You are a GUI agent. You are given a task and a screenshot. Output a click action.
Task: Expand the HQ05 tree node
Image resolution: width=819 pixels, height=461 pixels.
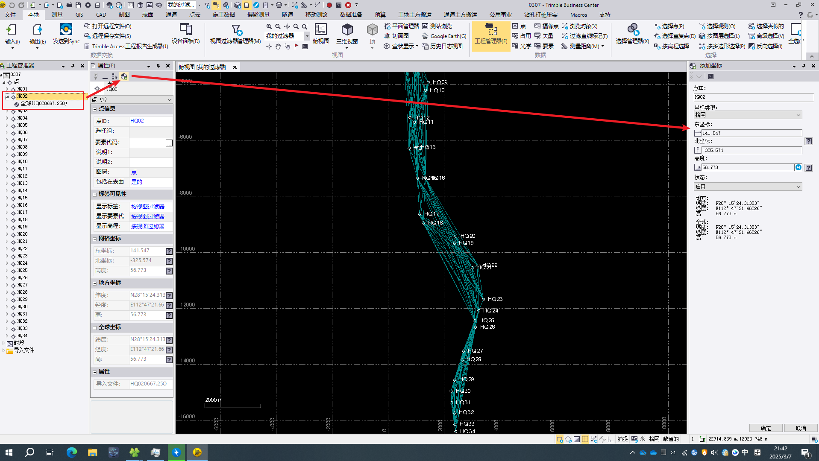7,125
